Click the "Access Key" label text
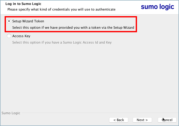The height and width of the screenshot is (126, 179). click(x=21, y=36)
